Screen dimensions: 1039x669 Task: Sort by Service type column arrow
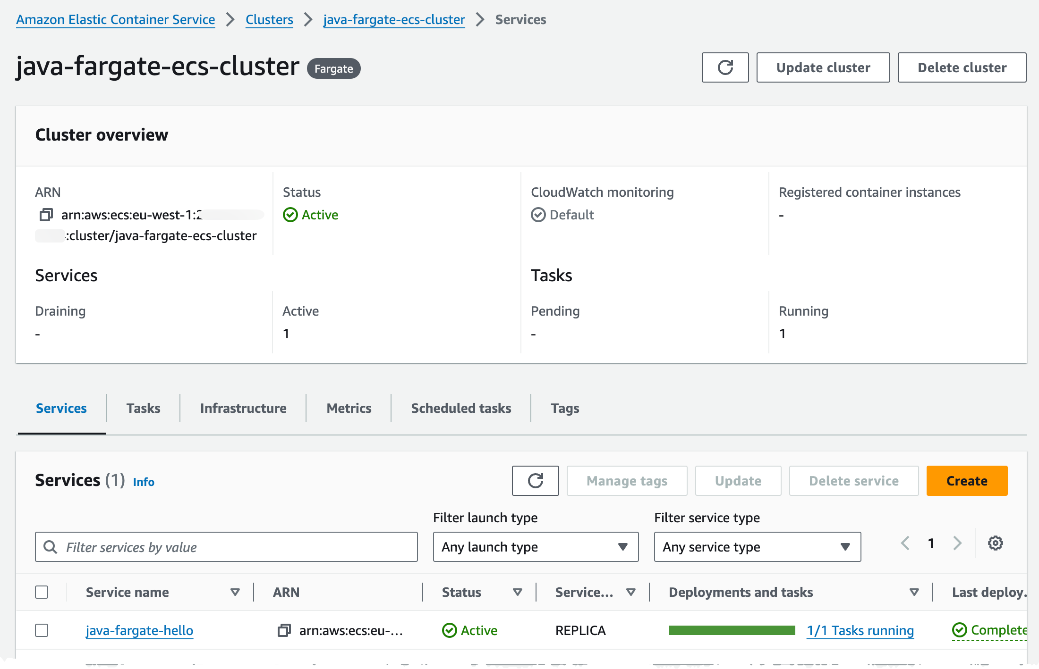click(631, 592)
